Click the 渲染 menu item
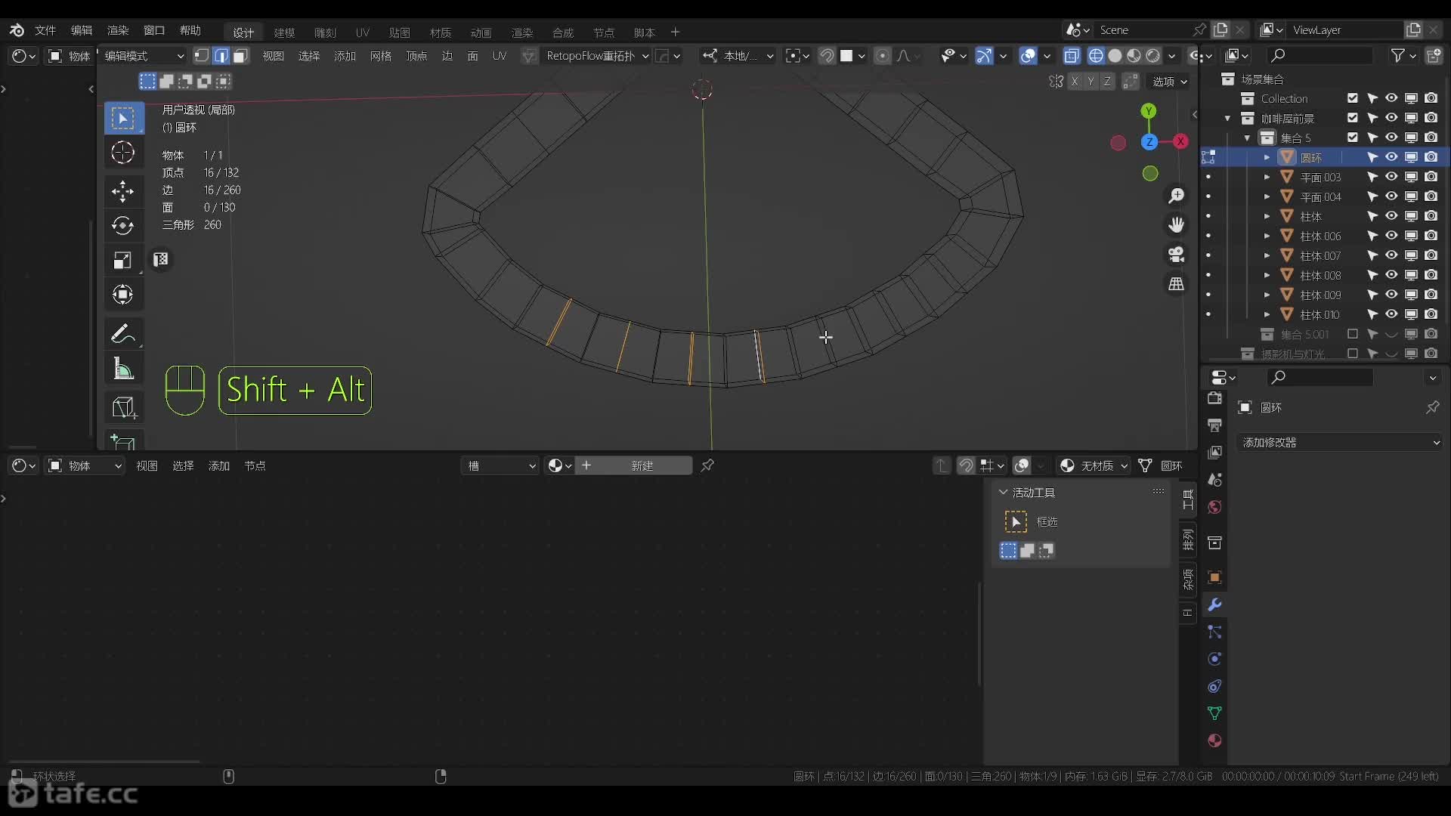Image resolution: width=1451 pixels, height=816 pixels. tap(116, 30)
